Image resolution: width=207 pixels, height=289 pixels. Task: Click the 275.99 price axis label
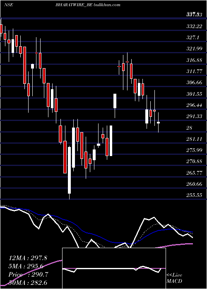[x=194, y=150]
